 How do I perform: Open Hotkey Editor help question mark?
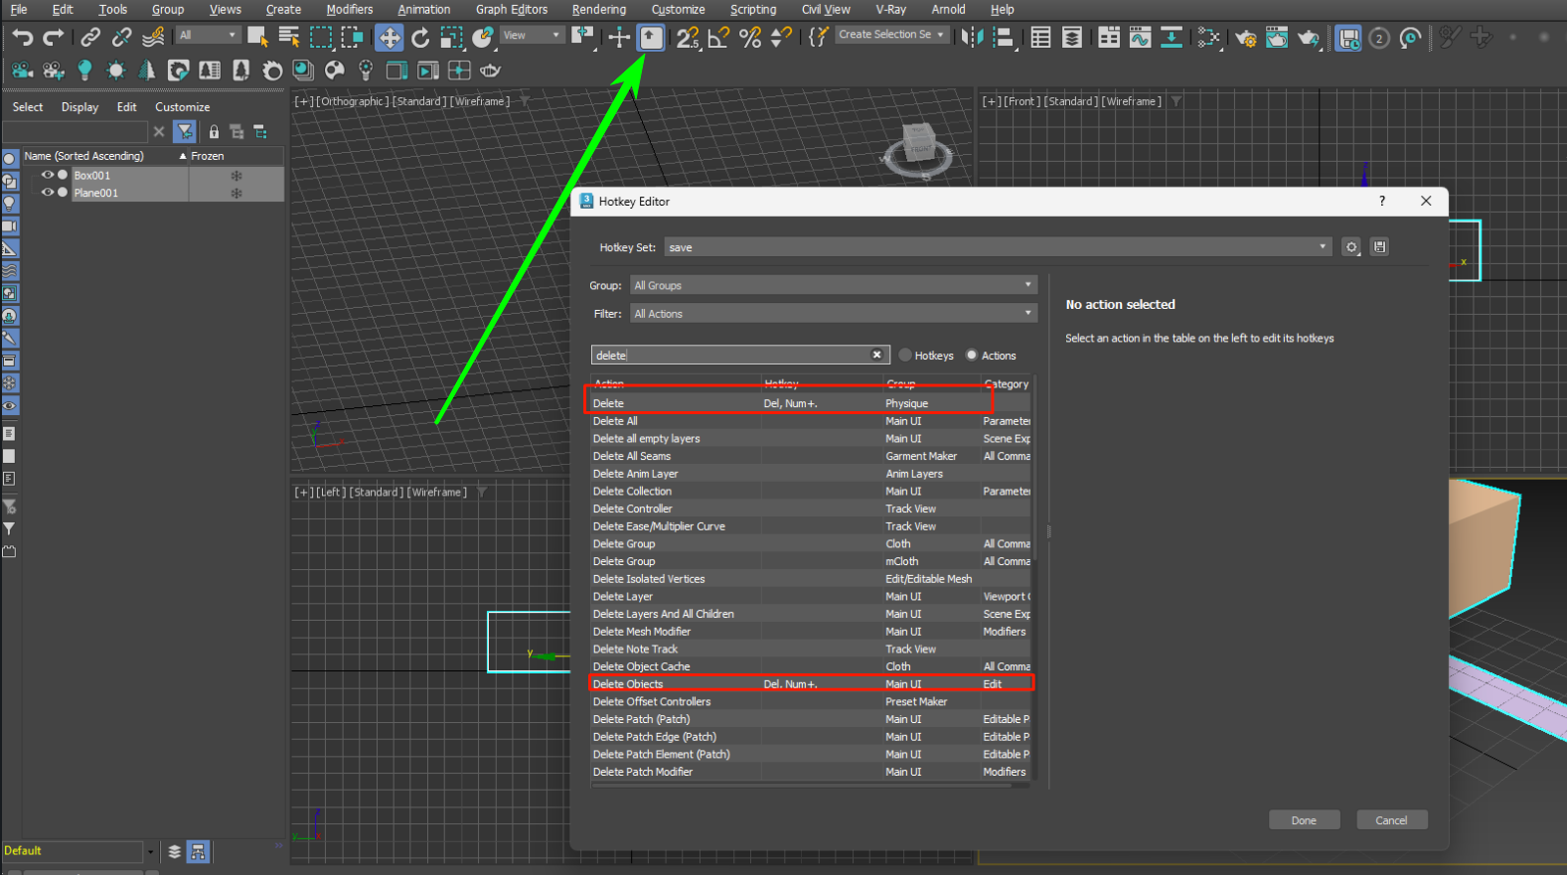1381,201
